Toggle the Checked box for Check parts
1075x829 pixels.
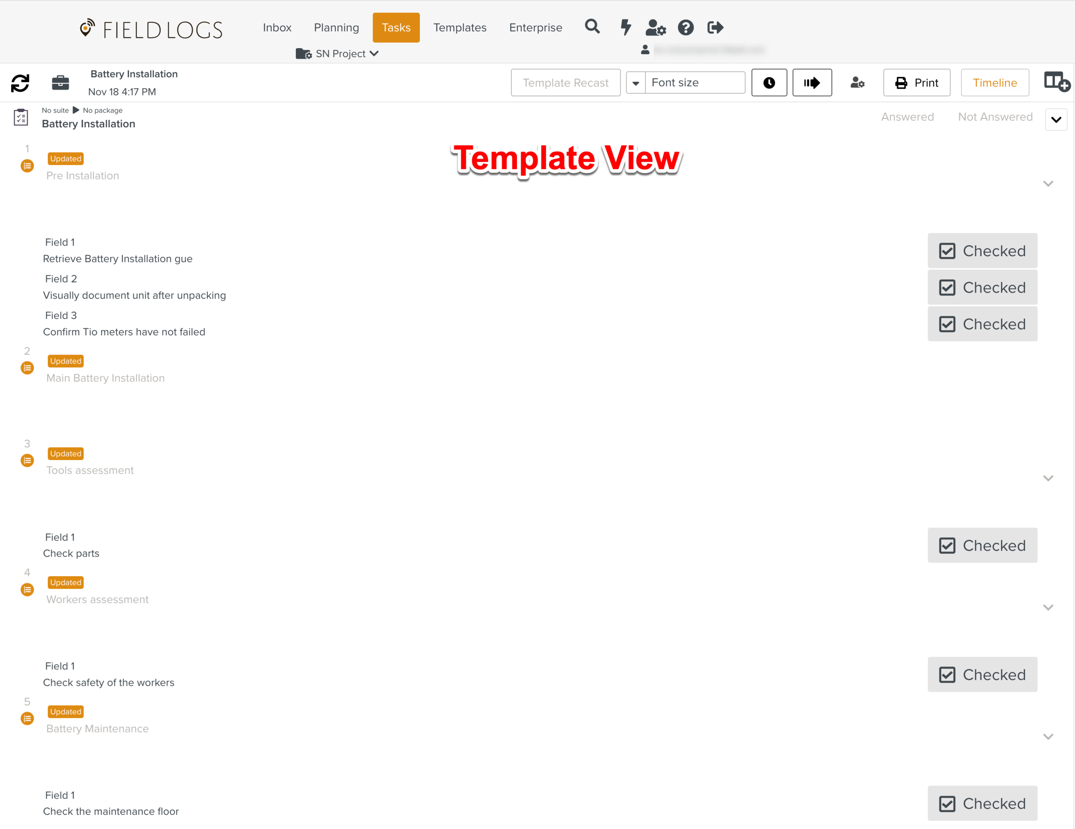pos(982,545)
